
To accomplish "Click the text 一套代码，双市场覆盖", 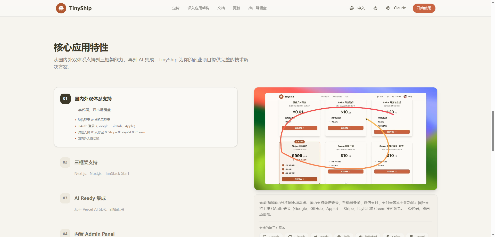I will (93, 110).
